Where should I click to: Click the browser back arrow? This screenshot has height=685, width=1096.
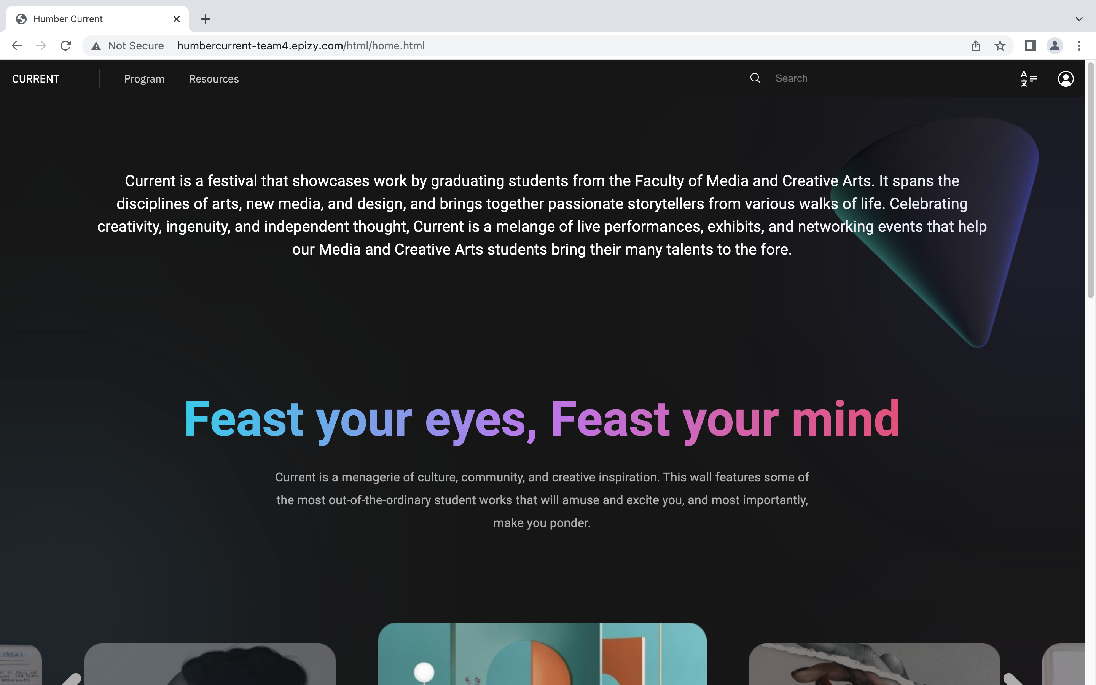pyautogui.click(x=17, y=46)
